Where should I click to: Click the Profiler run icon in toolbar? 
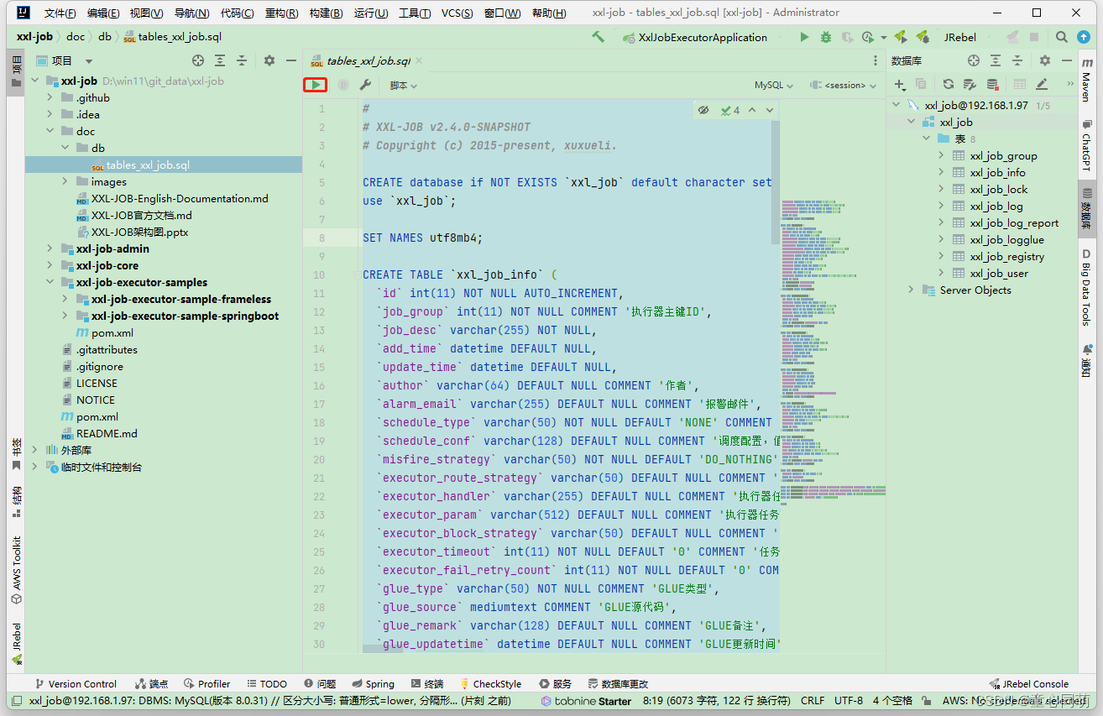point(868,37)
